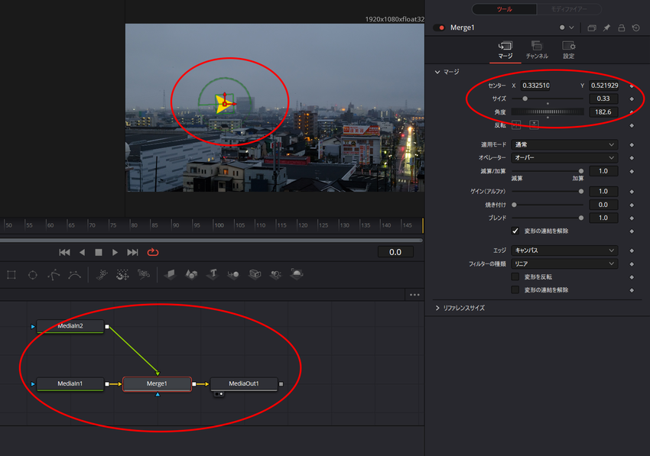
Task: Add a pEmitter particle node
Action: click(x=102, y=275)
